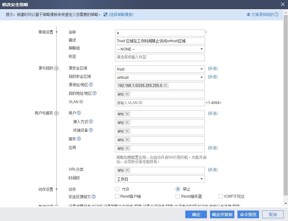The width and height of the screenshot is (288, 221).
Task: Click 交换源和目的 link
Action: [x=262, y=14]
